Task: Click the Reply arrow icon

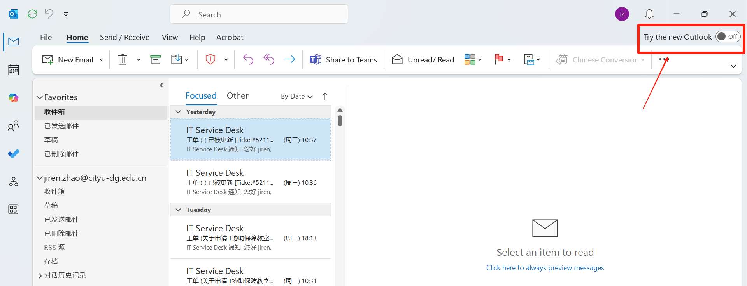Action: coord(248,59)
